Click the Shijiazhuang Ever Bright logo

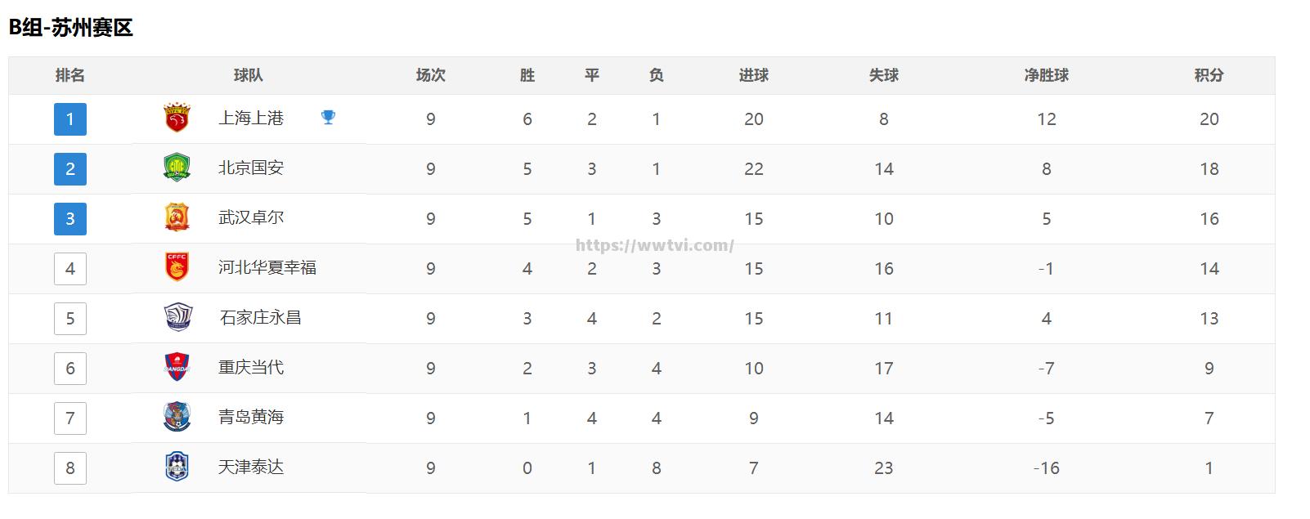177,317
